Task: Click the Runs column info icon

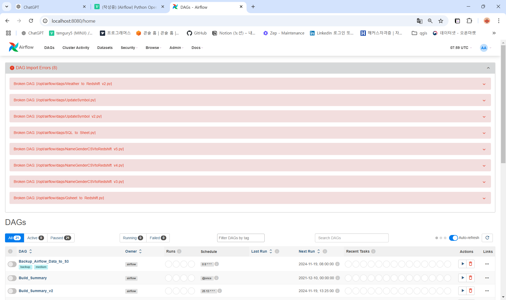Action: tap(179, 251)
